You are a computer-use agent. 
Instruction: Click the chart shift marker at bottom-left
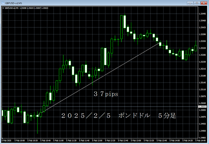(x=2, y=138)
